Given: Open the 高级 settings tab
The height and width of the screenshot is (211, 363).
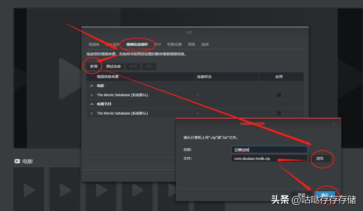Looking at the screenshot, I should [x=191, y=44].
